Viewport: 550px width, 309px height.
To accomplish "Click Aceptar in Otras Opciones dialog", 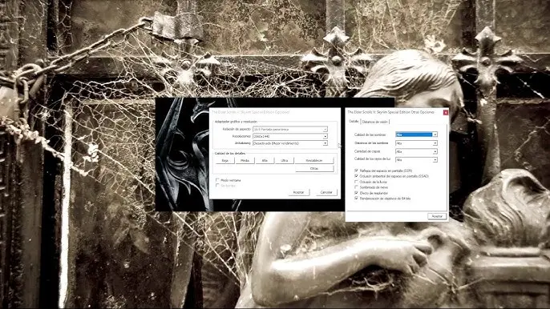I will [437, 216].
